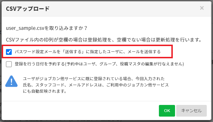Screen dimensions: 213x122
Task: Click the dialog footer beside the OK button
Action: click(x=82, y=111)
